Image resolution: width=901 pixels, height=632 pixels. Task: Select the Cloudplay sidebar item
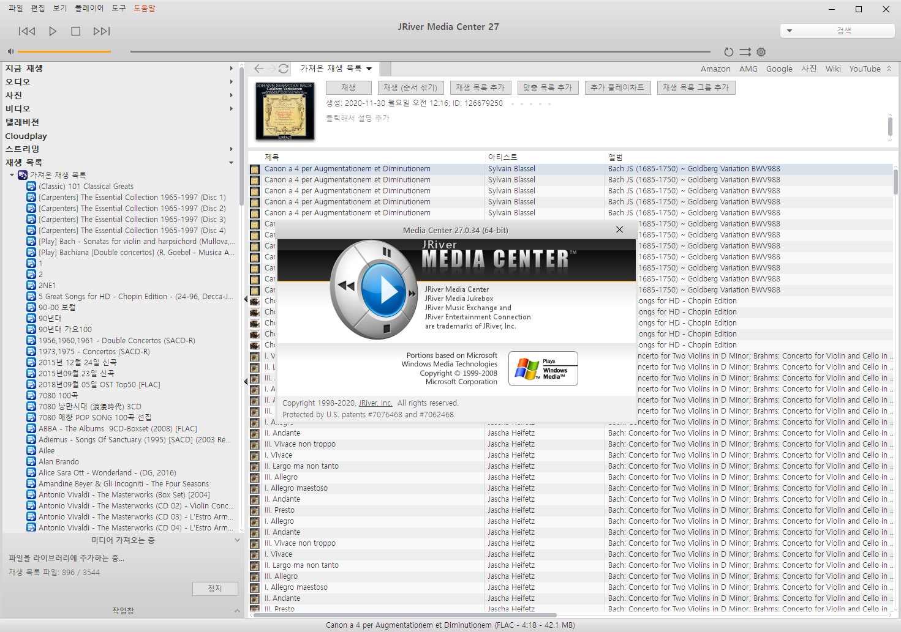[26, 136]
